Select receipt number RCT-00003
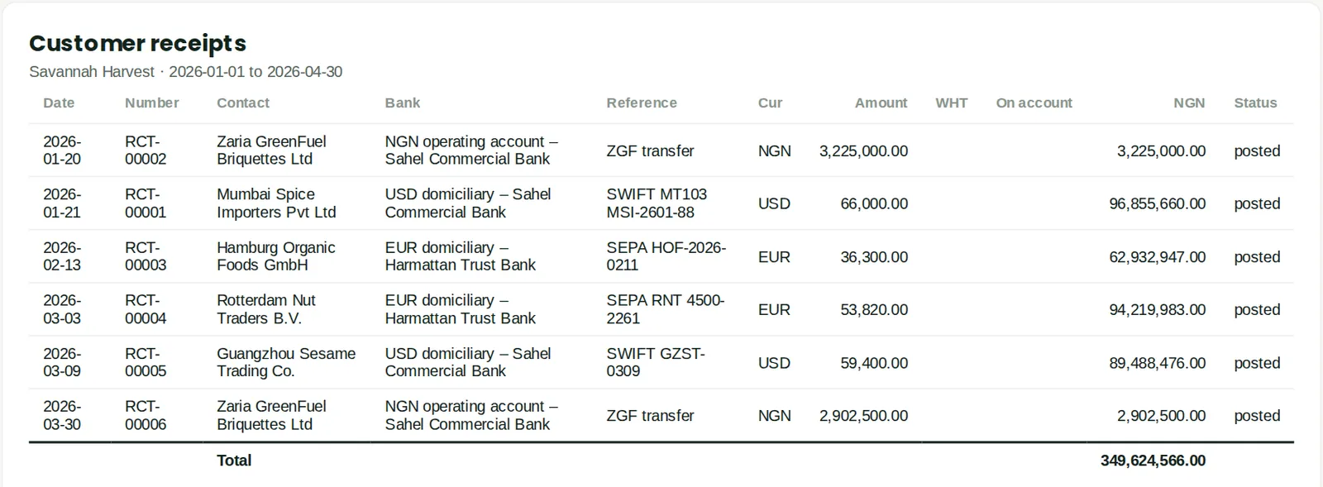The height and width of the screenshot is (487, 1323). (x=146, y=256)
